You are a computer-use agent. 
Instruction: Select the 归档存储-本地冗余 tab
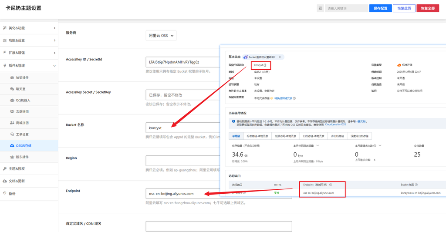pos(314,136)
